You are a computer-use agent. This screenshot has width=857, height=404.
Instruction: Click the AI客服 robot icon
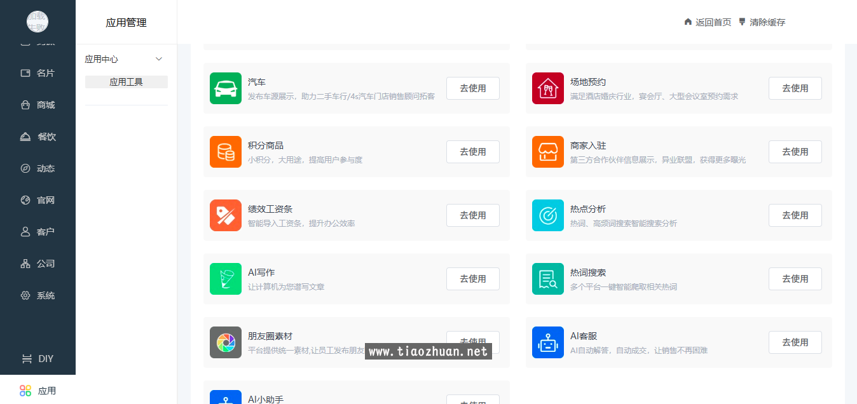point(548,342)
